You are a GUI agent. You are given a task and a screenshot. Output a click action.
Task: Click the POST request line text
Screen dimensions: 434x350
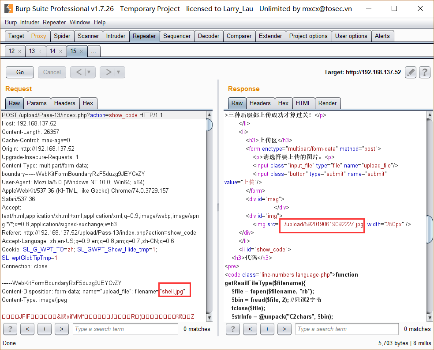pos(82,115)
